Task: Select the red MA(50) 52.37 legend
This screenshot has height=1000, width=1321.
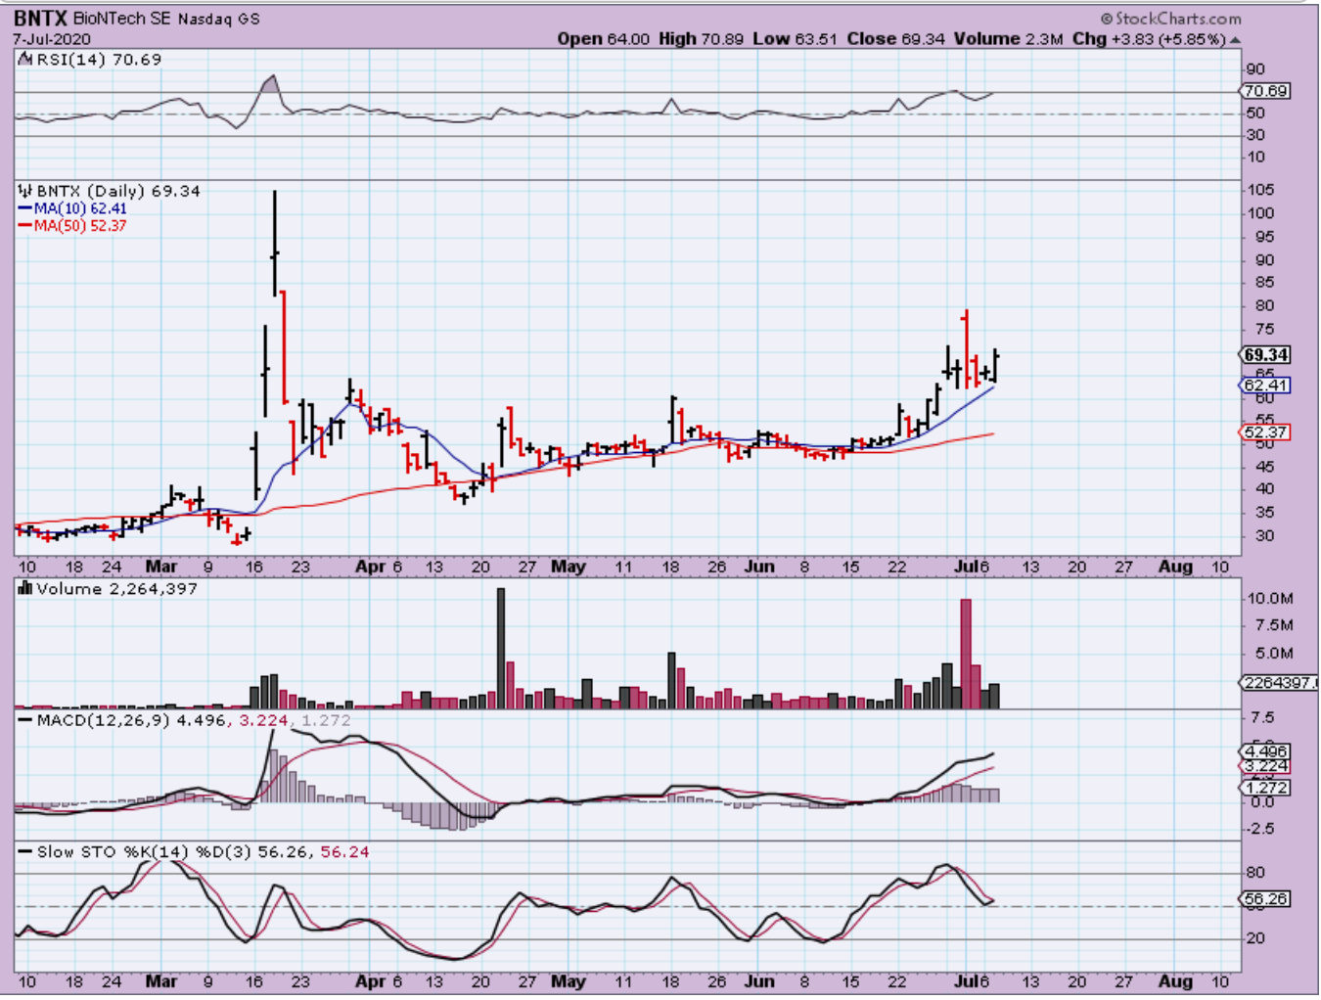Action: click(x=73, y=225)
